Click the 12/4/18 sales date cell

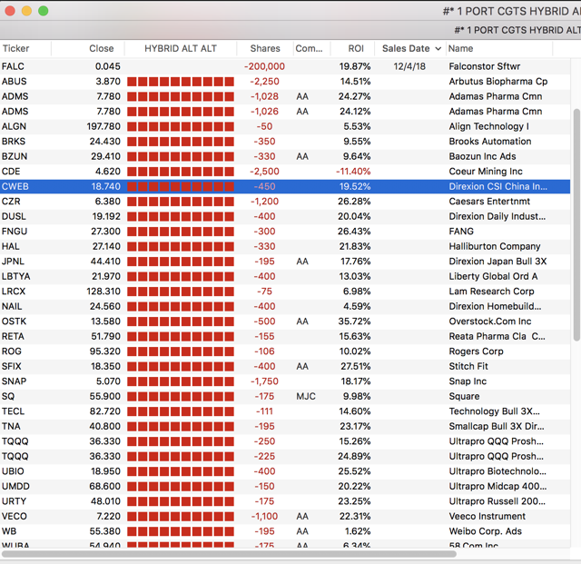(409, 66)
